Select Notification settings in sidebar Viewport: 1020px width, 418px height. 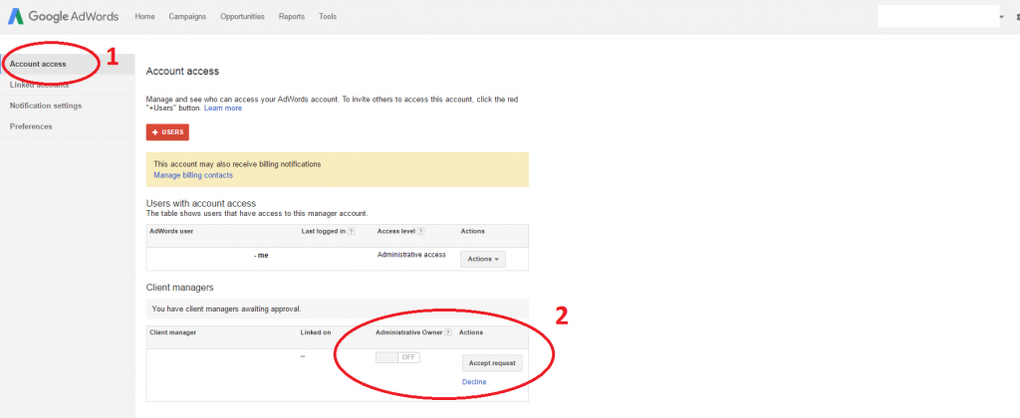click(x=46, y=105)
